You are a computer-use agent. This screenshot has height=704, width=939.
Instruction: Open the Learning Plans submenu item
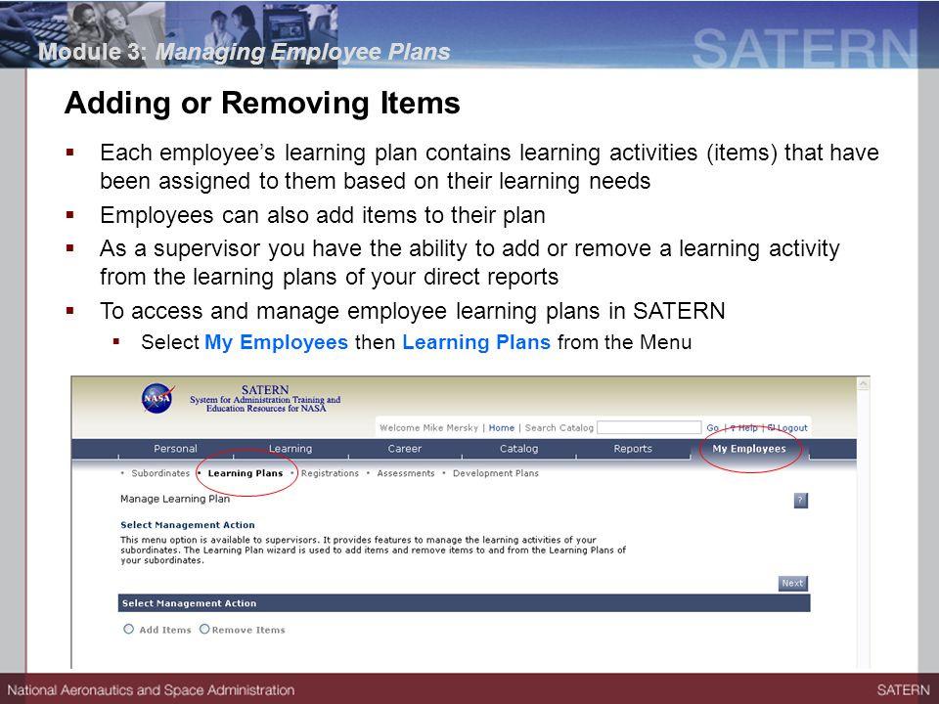click(x=246, y=473)
